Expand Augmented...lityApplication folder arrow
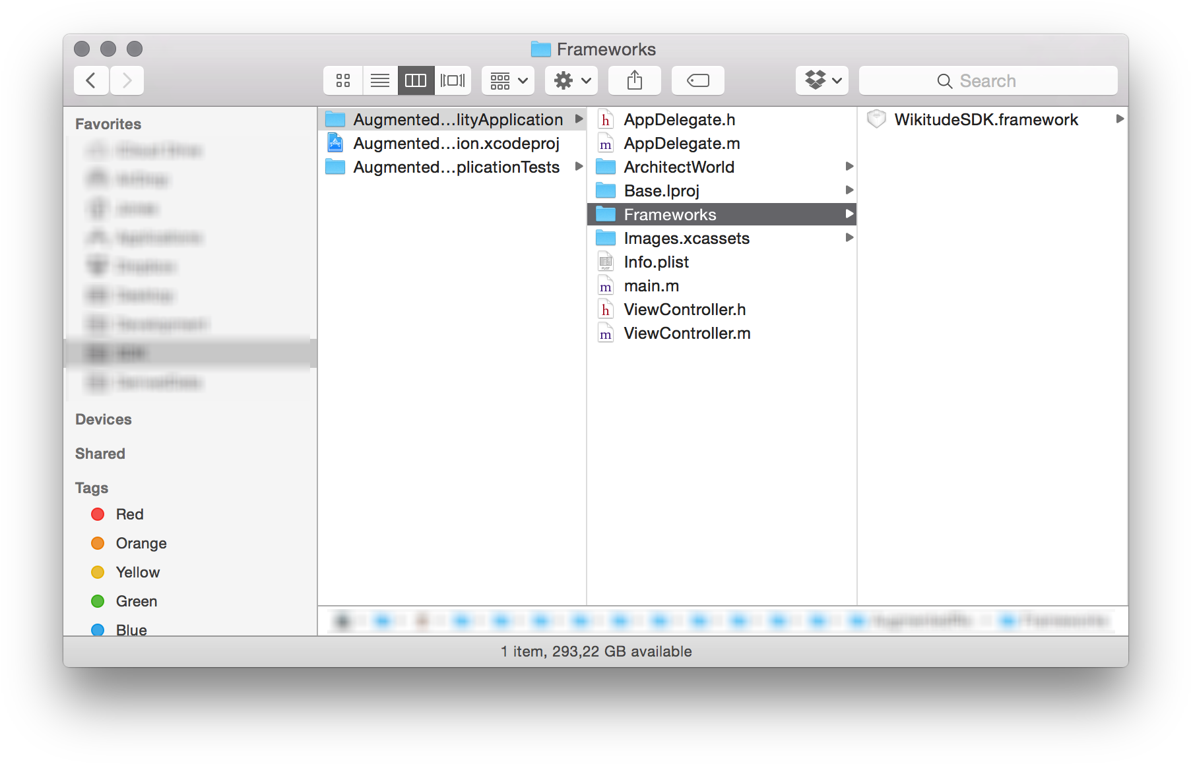This screenshot has height=764, width=1191. 579,119
